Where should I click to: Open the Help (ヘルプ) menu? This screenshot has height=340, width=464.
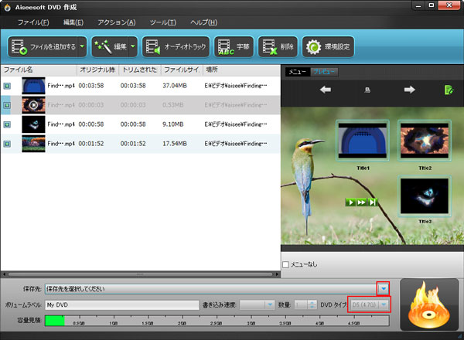(203, 22)
